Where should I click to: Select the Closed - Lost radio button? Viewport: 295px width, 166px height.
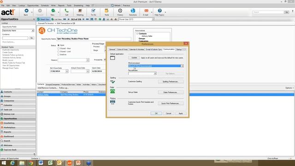click(59, 51)
